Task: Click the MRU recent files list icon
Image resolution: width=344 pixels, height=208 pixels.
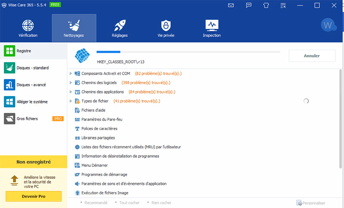Action: click(x=77, y=147)
